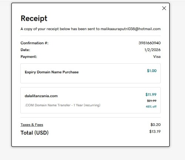
Task: Click the $11.99 discounted transfer price
Action: pyautogui.click(x=151, y=94)
